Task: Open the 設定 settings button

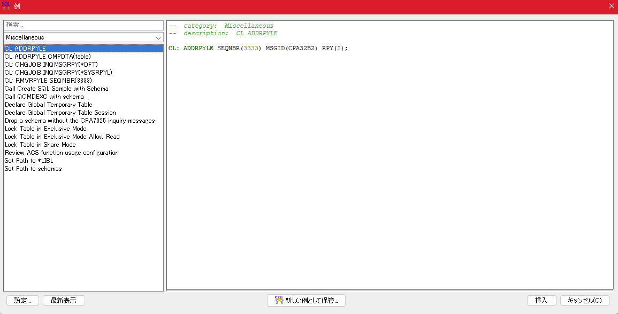Action: [x=22, y=300]
